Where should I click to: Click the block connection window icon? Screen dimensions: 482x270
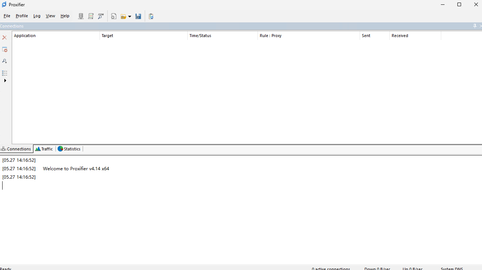coord(5,50)
